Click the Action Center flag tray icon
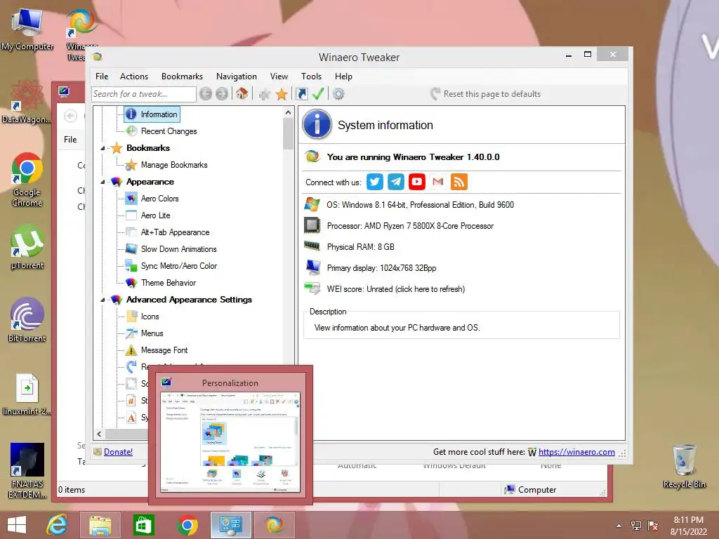This screenshot has width=719, height=539. pos(652,525)
